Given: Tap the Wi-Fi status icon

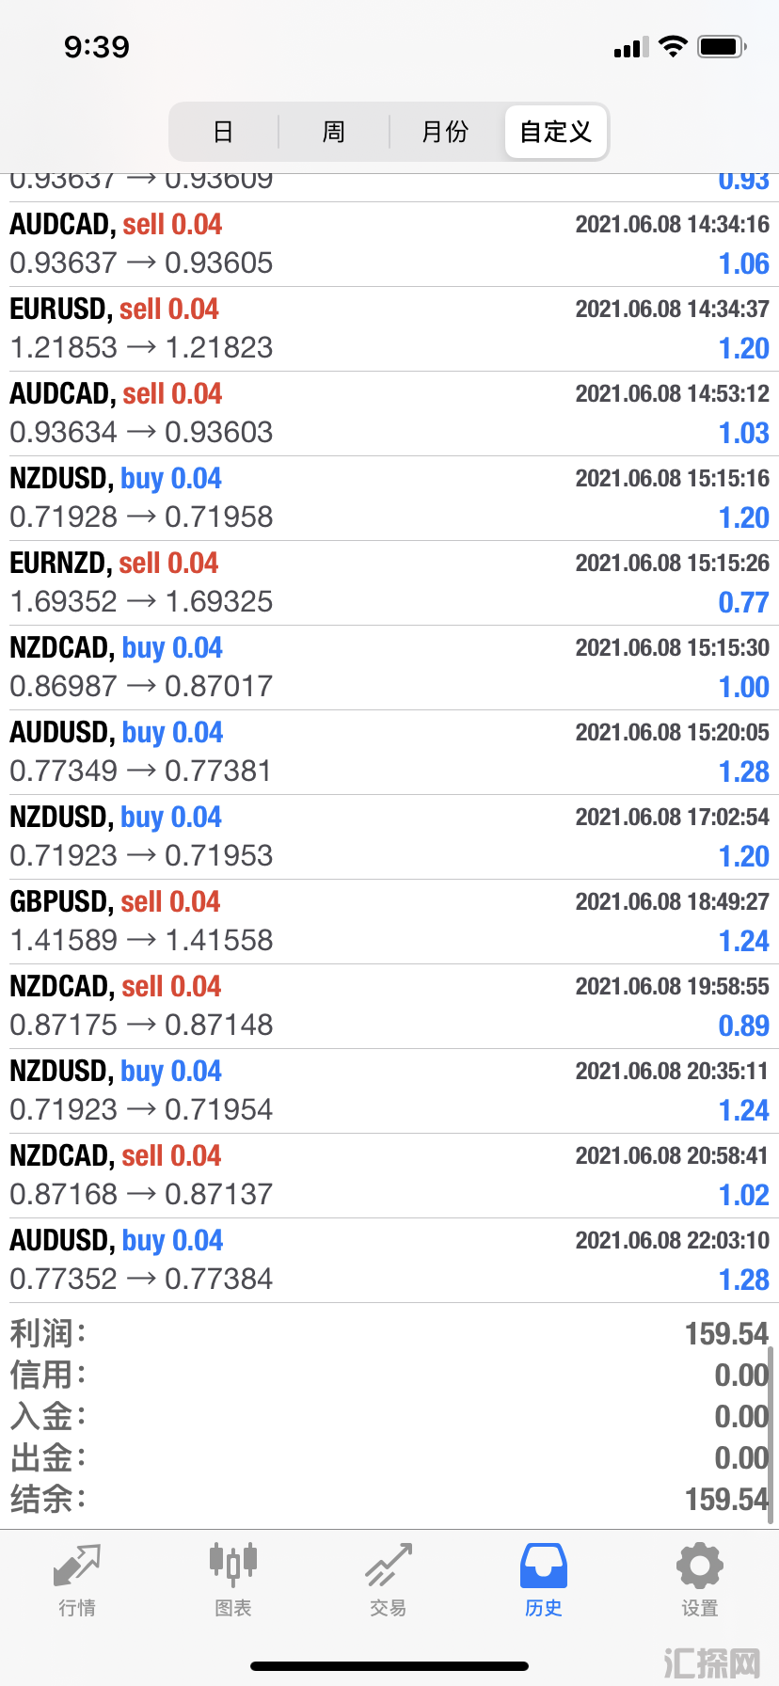Looking at the screenshot, I should pyautogui.click(x=673, y=46).
